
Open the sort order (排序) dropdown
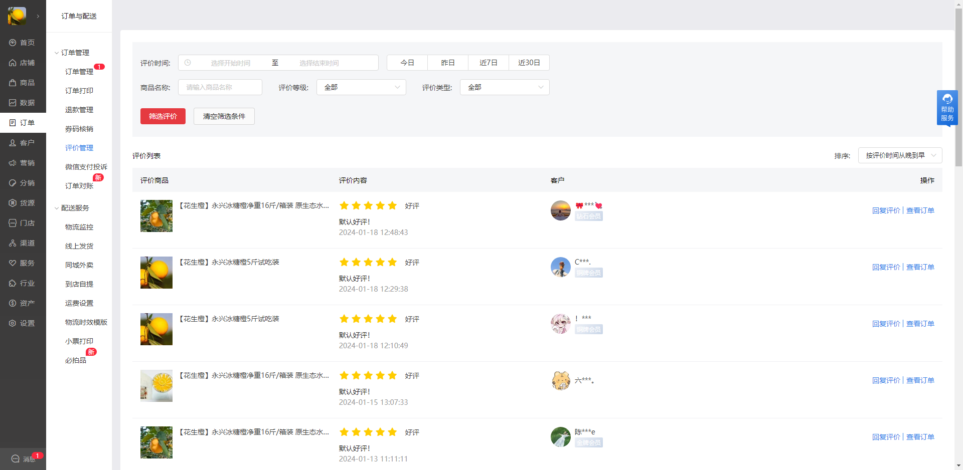pos(900,155)
